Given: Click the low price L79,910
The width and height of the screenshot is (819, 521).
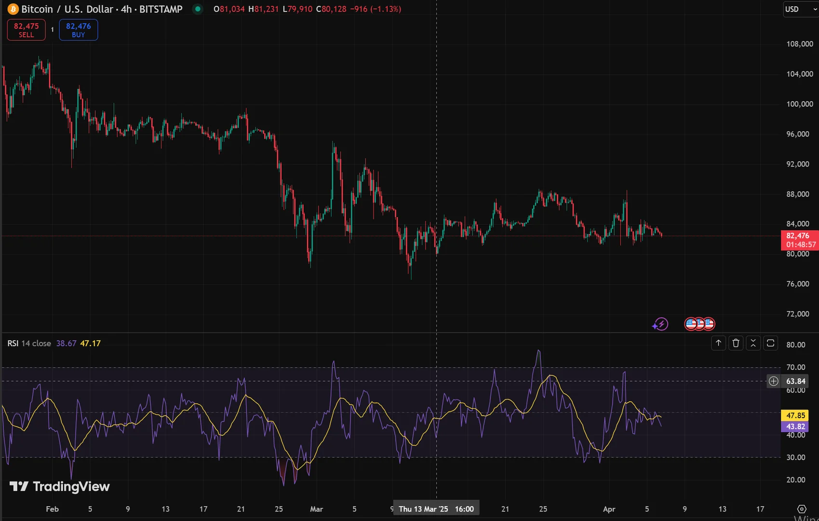Looking at the screenshot, I should point(297,9).
